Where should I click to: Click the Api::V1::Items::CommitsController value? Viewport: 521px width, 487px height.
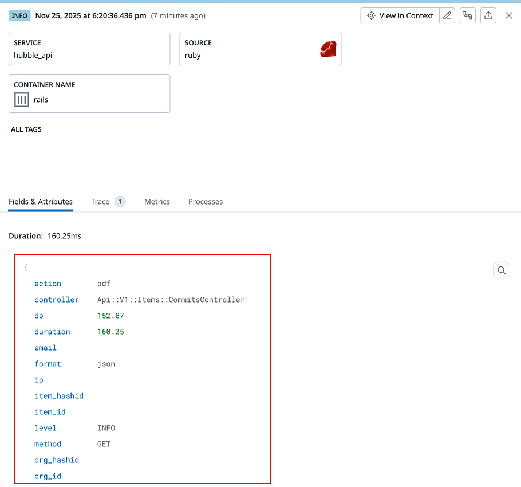tap(171, 300)
